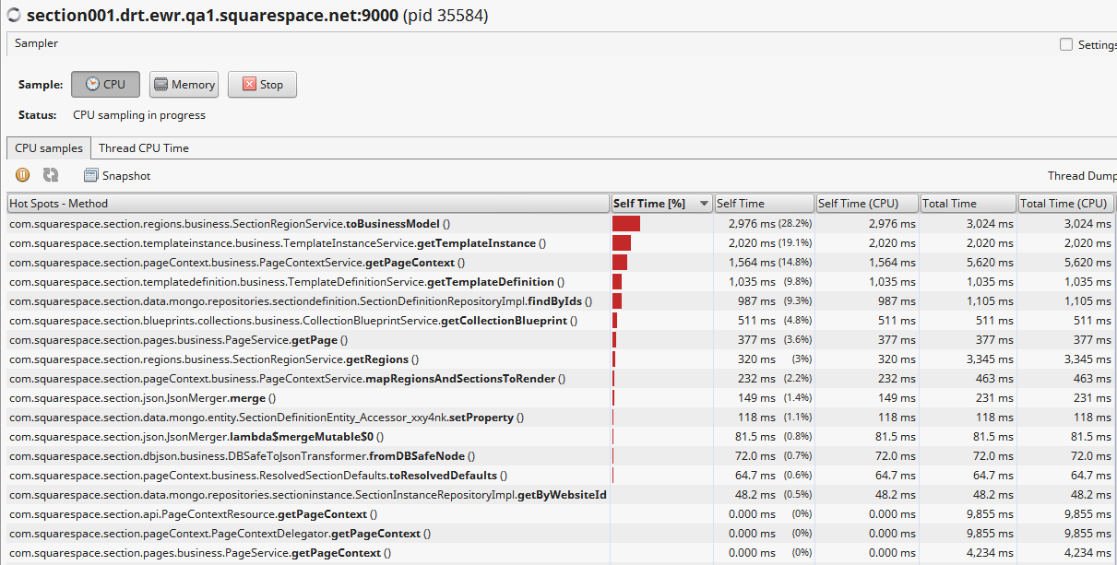Sort by Self Time (CPU) column
This screenshot has width=1117, height=565.
coord(867,203)
